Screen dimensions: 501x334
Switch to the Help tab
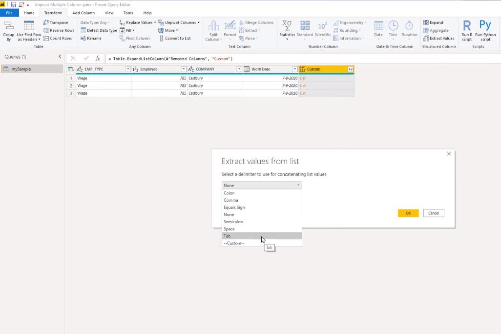pos(147,13)
